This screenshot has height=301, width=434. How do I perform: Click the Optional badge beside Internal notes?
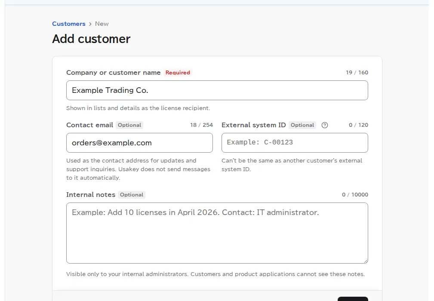[x=132, y=195]
